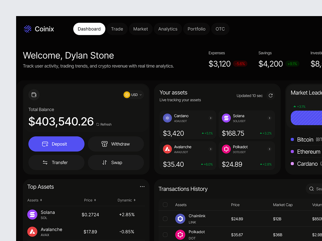Click the striped blue Market Leaders bar
This screenshot has width=322, height=241.
tap(306, 118)
